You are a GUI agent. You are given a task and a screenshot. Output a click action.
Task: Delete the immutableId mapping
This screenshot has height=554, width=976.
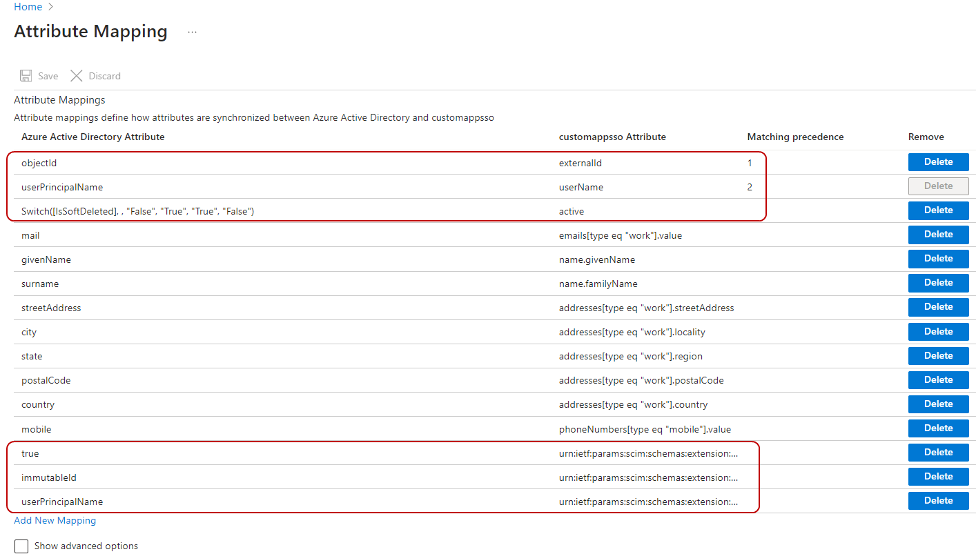(x=938, y=477)
